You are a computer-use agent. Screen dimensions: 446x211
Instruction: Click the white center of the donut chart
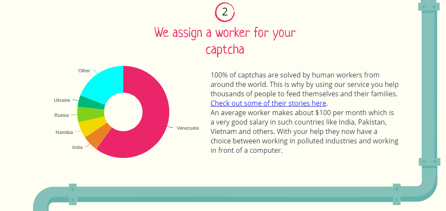point(123,112)
